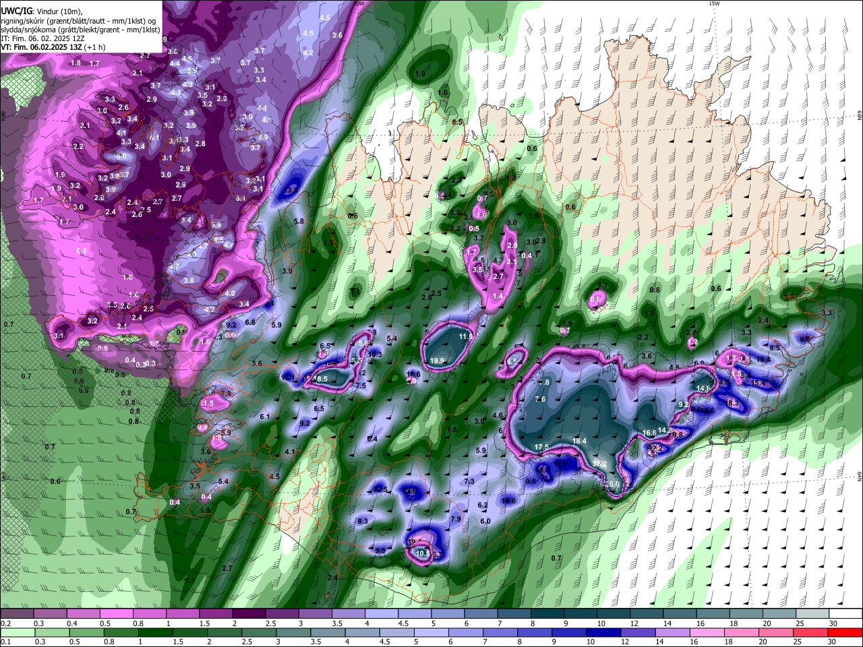This screenshot has width=863, height=647.
Task: Select the navy blue 10 swatch in the lower legend row
Action: [x=603, y=632]
